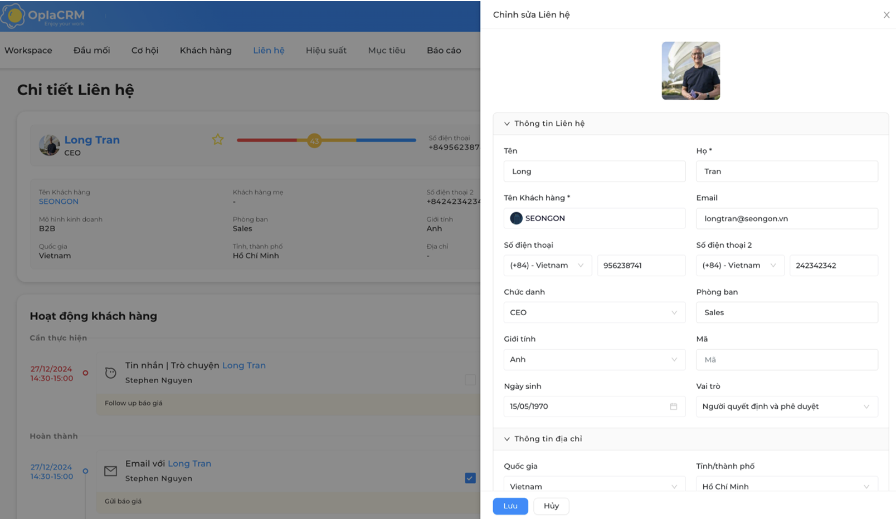Click the empty Mã input field
The image size is (896, 519).
point(787,360)
